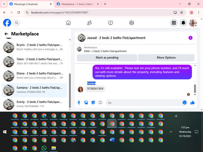View site information icon in address bar
Viewport: 203px width, 152px height.
tap(27, 13)
